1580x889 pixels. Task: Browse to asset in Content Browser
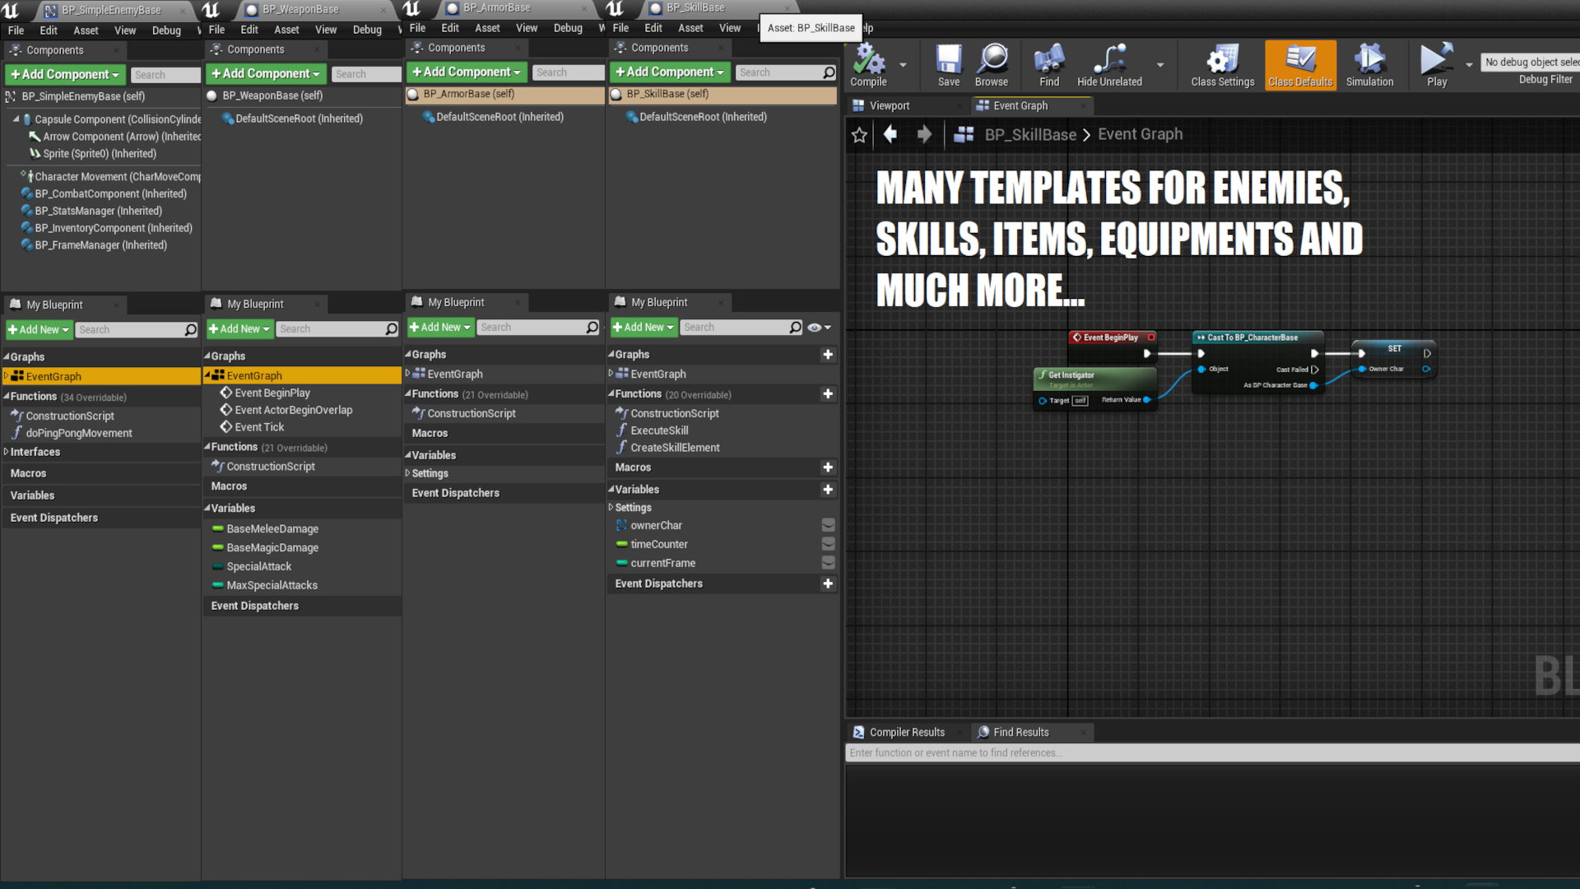pos(992,65)
